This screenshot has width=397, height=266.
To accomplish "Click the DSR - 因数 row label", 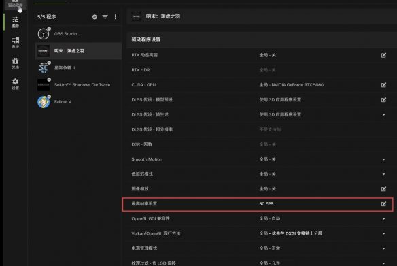I will point(142,144).
